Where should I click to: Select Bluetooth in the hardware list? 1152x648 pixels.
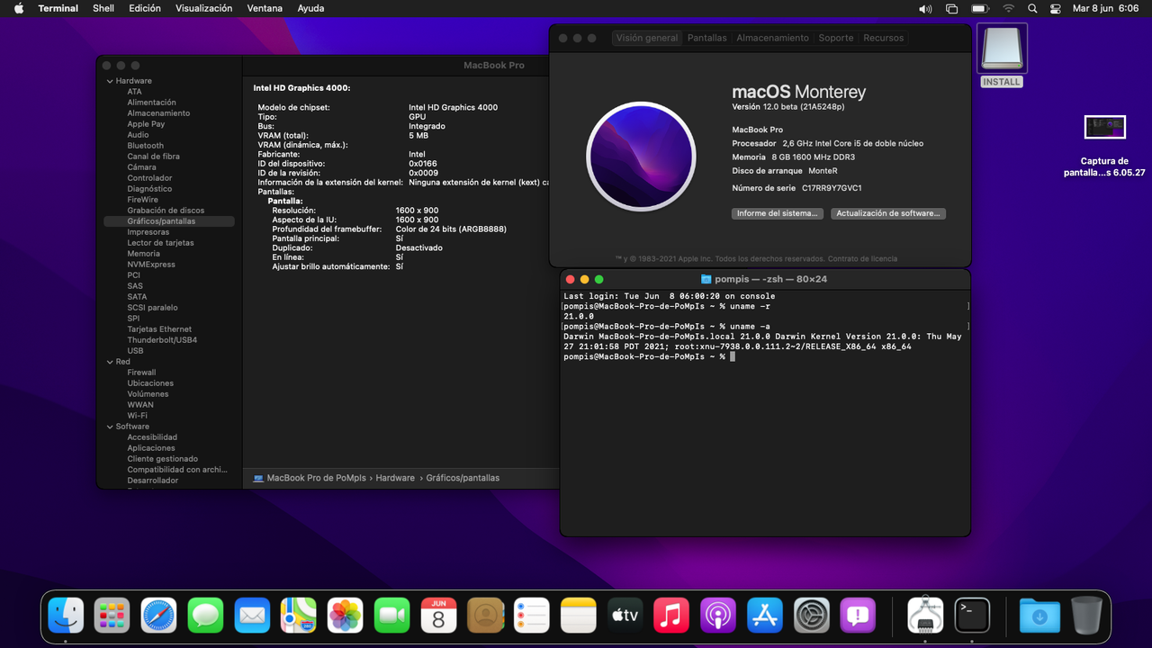click(x=145, y=146)
